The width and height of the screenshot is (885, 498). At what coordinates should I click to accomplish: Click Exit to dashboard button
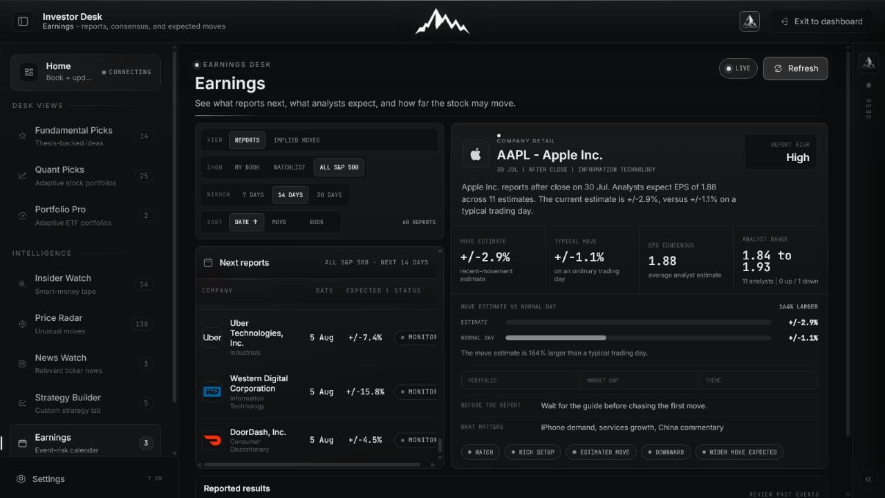coord(821,21)
